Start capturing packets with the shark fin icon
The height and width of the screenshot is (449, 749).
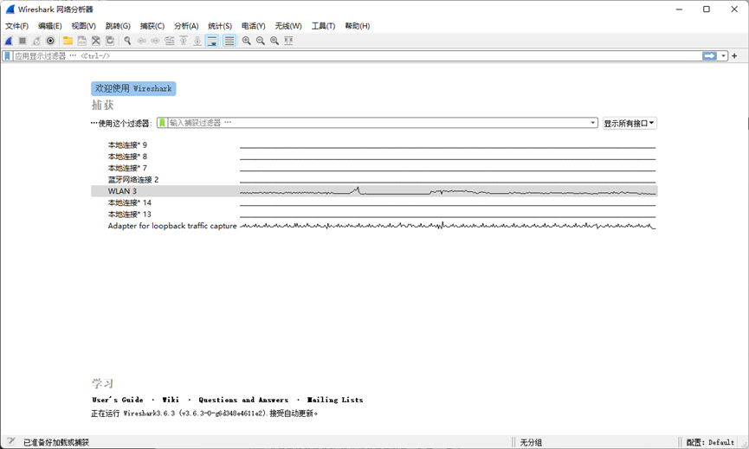[9, 41]
